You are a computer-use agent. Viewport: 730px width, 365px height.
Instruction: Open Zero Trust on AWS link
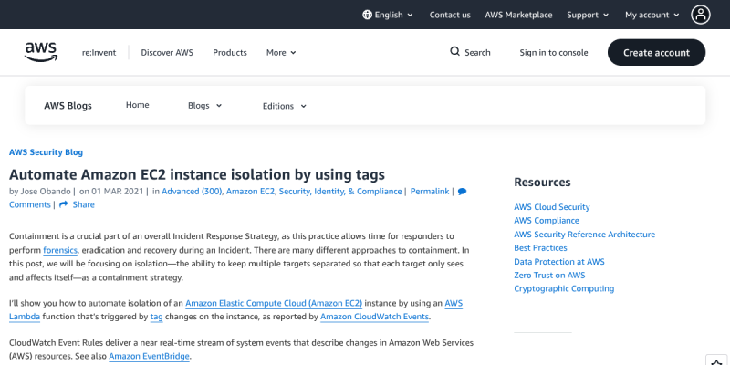point(549,276)
